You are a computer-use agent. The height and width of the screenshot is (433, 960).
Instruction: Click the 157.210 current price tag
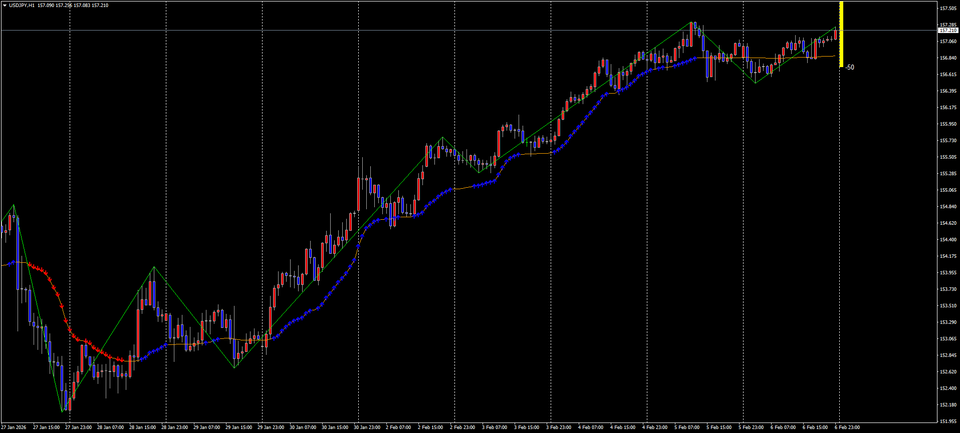pyautogui.click(x=947, y=31)
